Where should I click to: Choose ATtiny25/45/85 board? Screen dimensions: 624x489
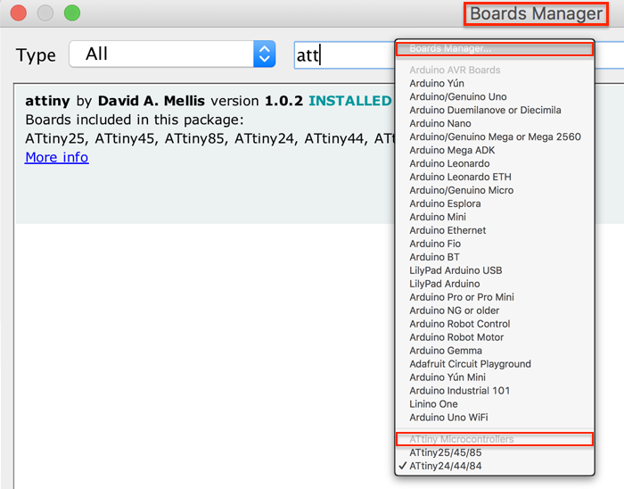[x=495, y=452]
